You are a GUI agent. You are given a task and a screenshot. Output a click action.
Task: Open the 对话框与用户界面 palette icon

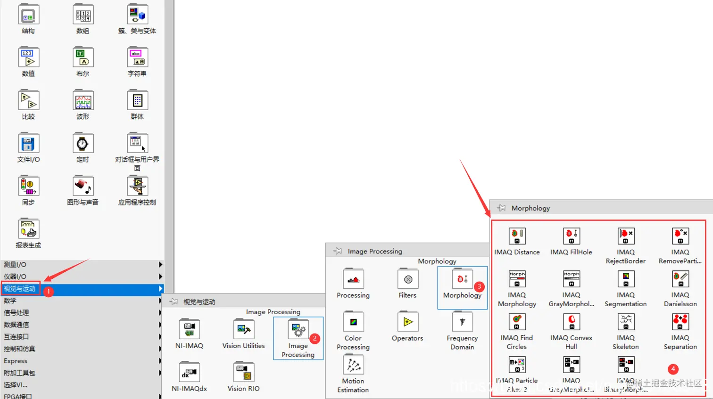click(x=137, y=143)
